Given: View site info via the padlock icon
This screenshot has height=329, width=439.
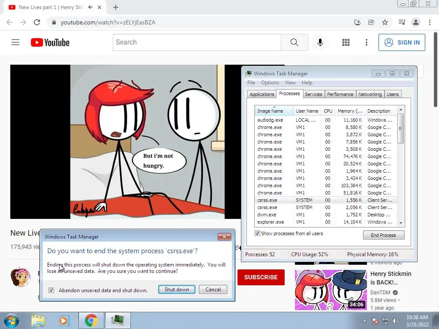Looking at the screenshot, I should coord(54,22).
